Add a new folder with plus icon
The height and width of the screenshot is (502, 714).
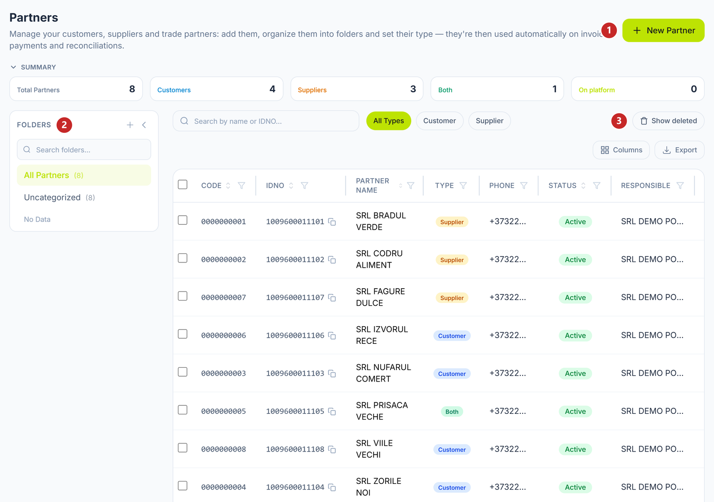[130, 125]
